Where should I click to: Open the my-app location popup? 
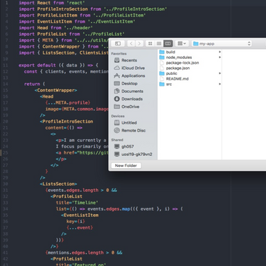point(222,44)
